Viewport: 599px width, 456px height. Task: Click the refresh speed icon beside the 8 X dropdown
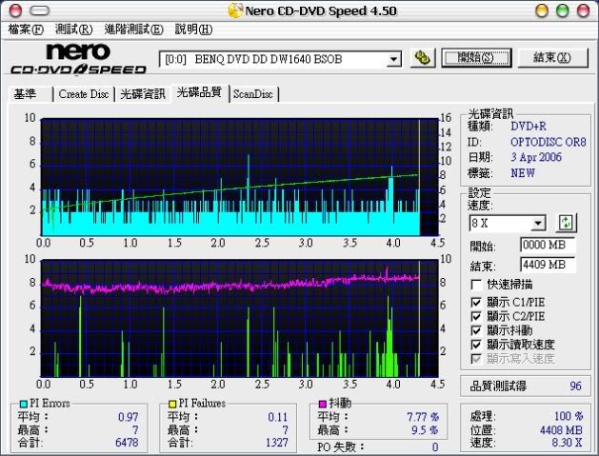[566, 223]
